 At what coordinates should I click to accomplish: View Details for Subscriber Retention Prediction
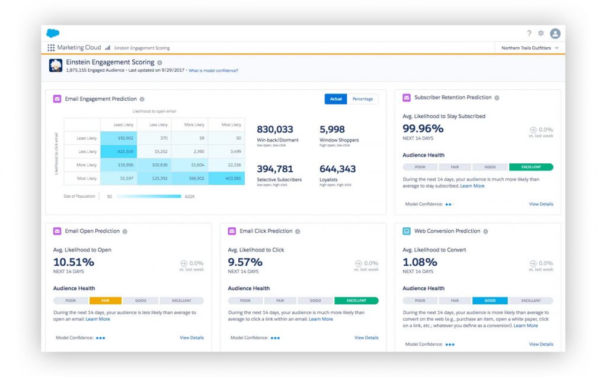click(541, 204)
